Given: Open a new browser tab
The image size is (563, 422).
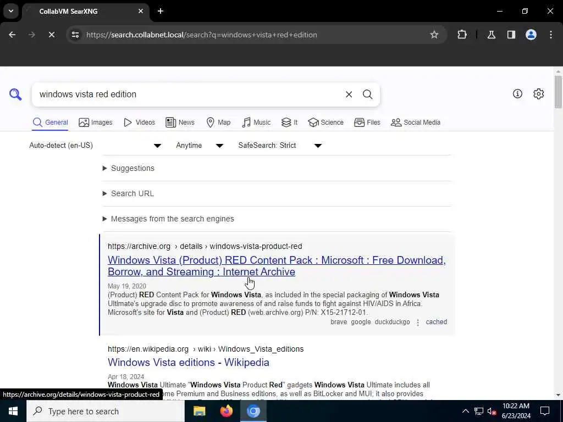Looking at the screenshot, I should (161, 11).
